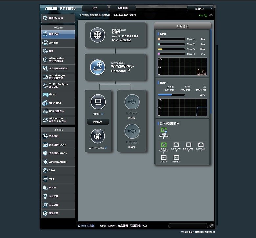Click the Core 3 CPU usage bar
The height and width of the screenshot is (238, 256).
click(x=171, y=49)
